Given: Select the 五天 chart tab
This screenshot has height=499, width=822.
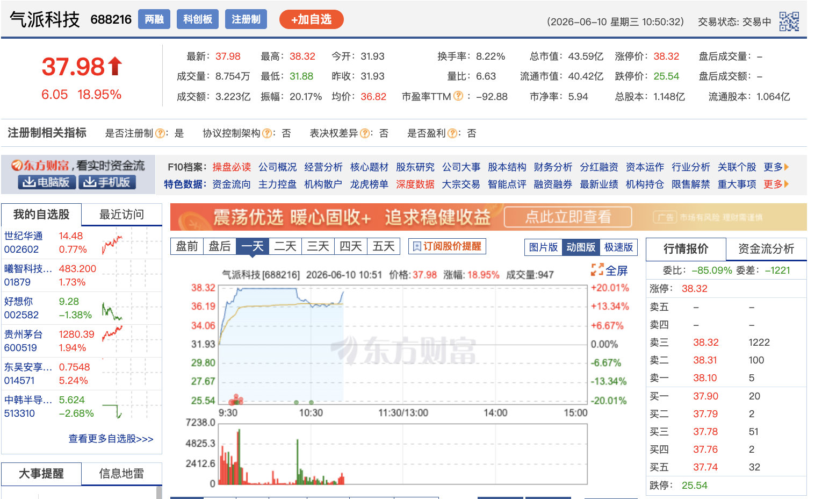Looking at the screenshot, I should click(384, 246).
